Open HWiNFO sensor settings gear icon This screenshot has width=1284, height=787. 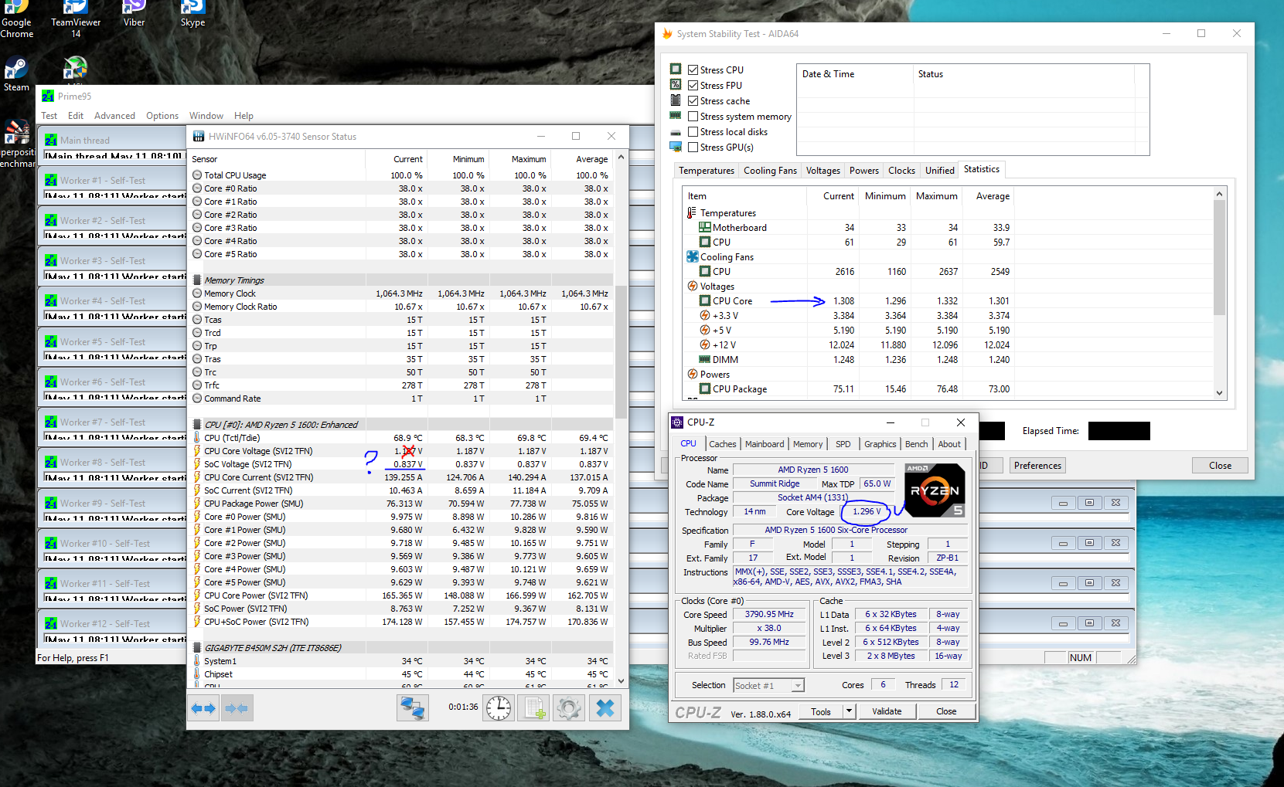point(569,707)
